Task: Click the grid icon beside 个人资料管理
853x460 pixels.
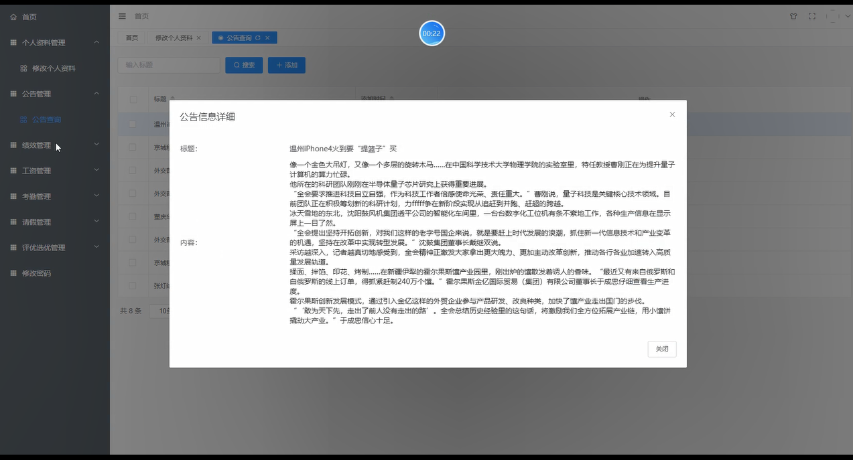Action: 13,42
